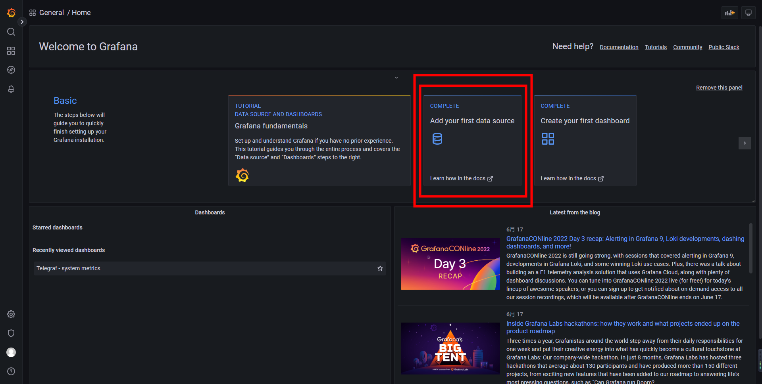Viewport: 762px width, 384px height.
Task: Click the Grafana logo in sidebar
Action: [x=11, y=13]
